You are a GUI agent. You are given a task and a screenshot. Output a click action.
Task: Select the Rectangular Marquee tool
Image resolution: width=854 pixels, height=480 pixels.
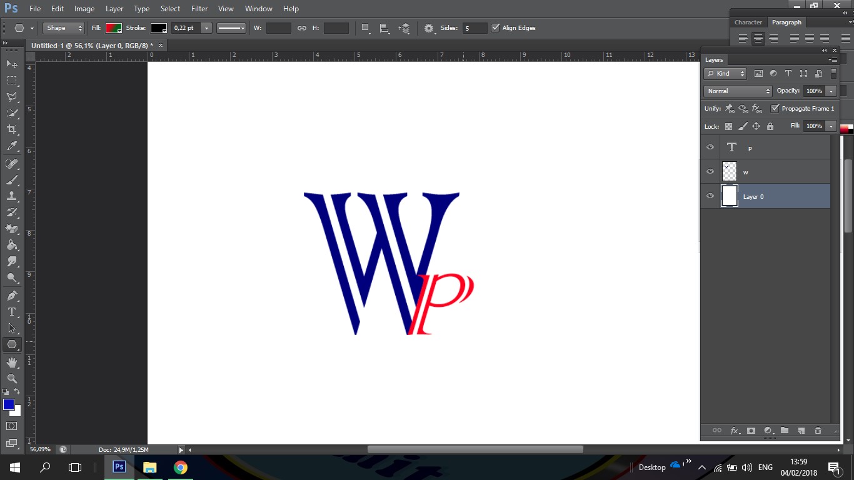coord(12,81)
